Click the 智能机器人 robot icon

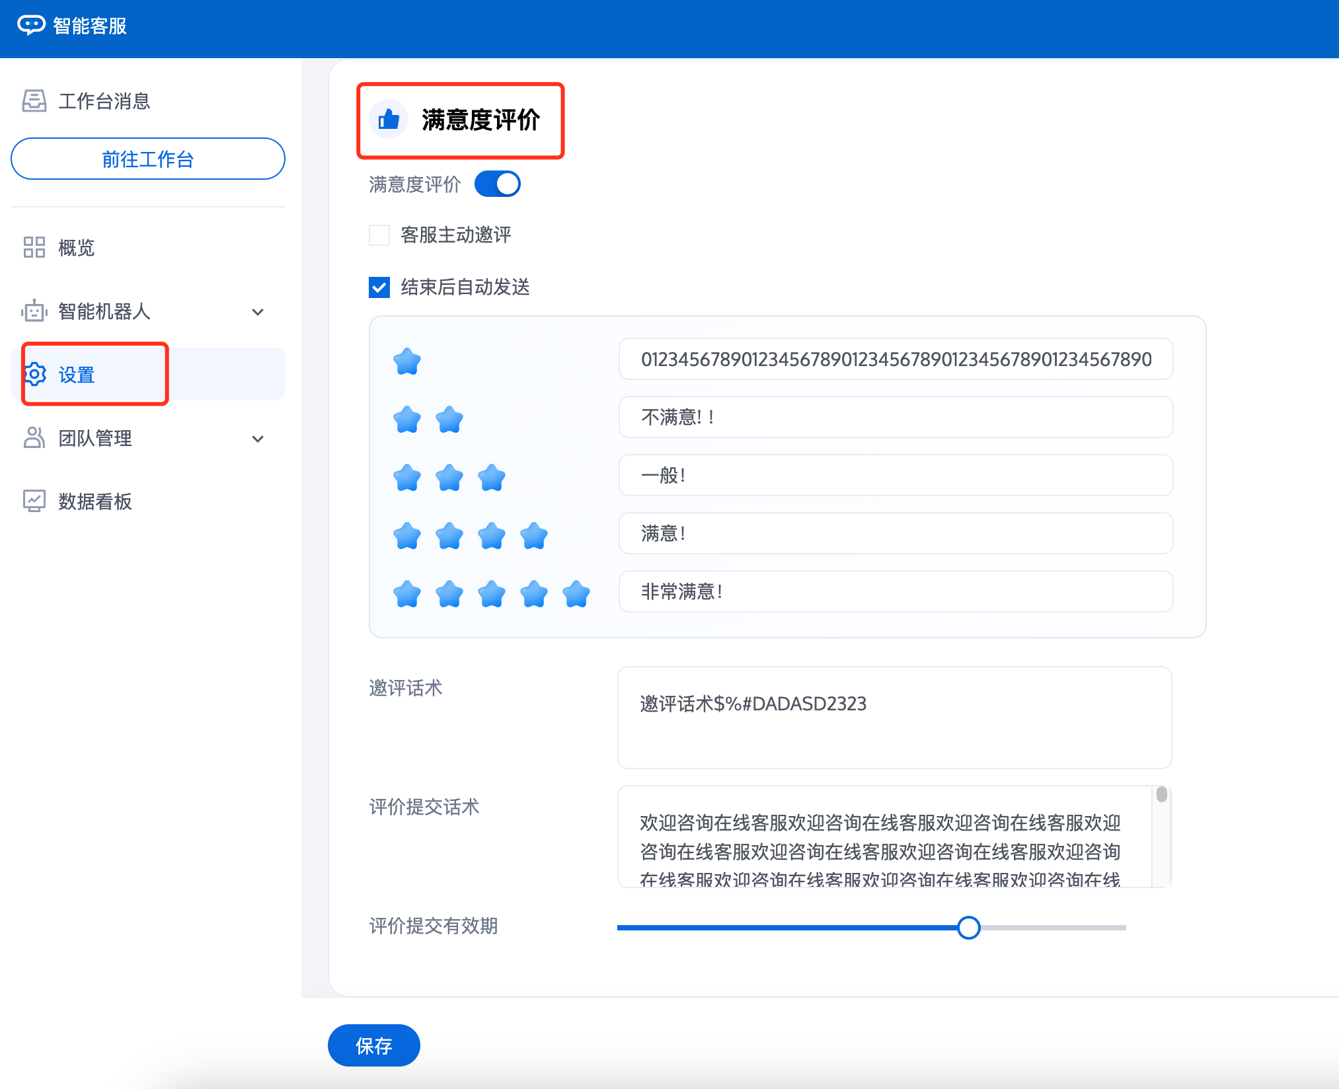(34, 311)
